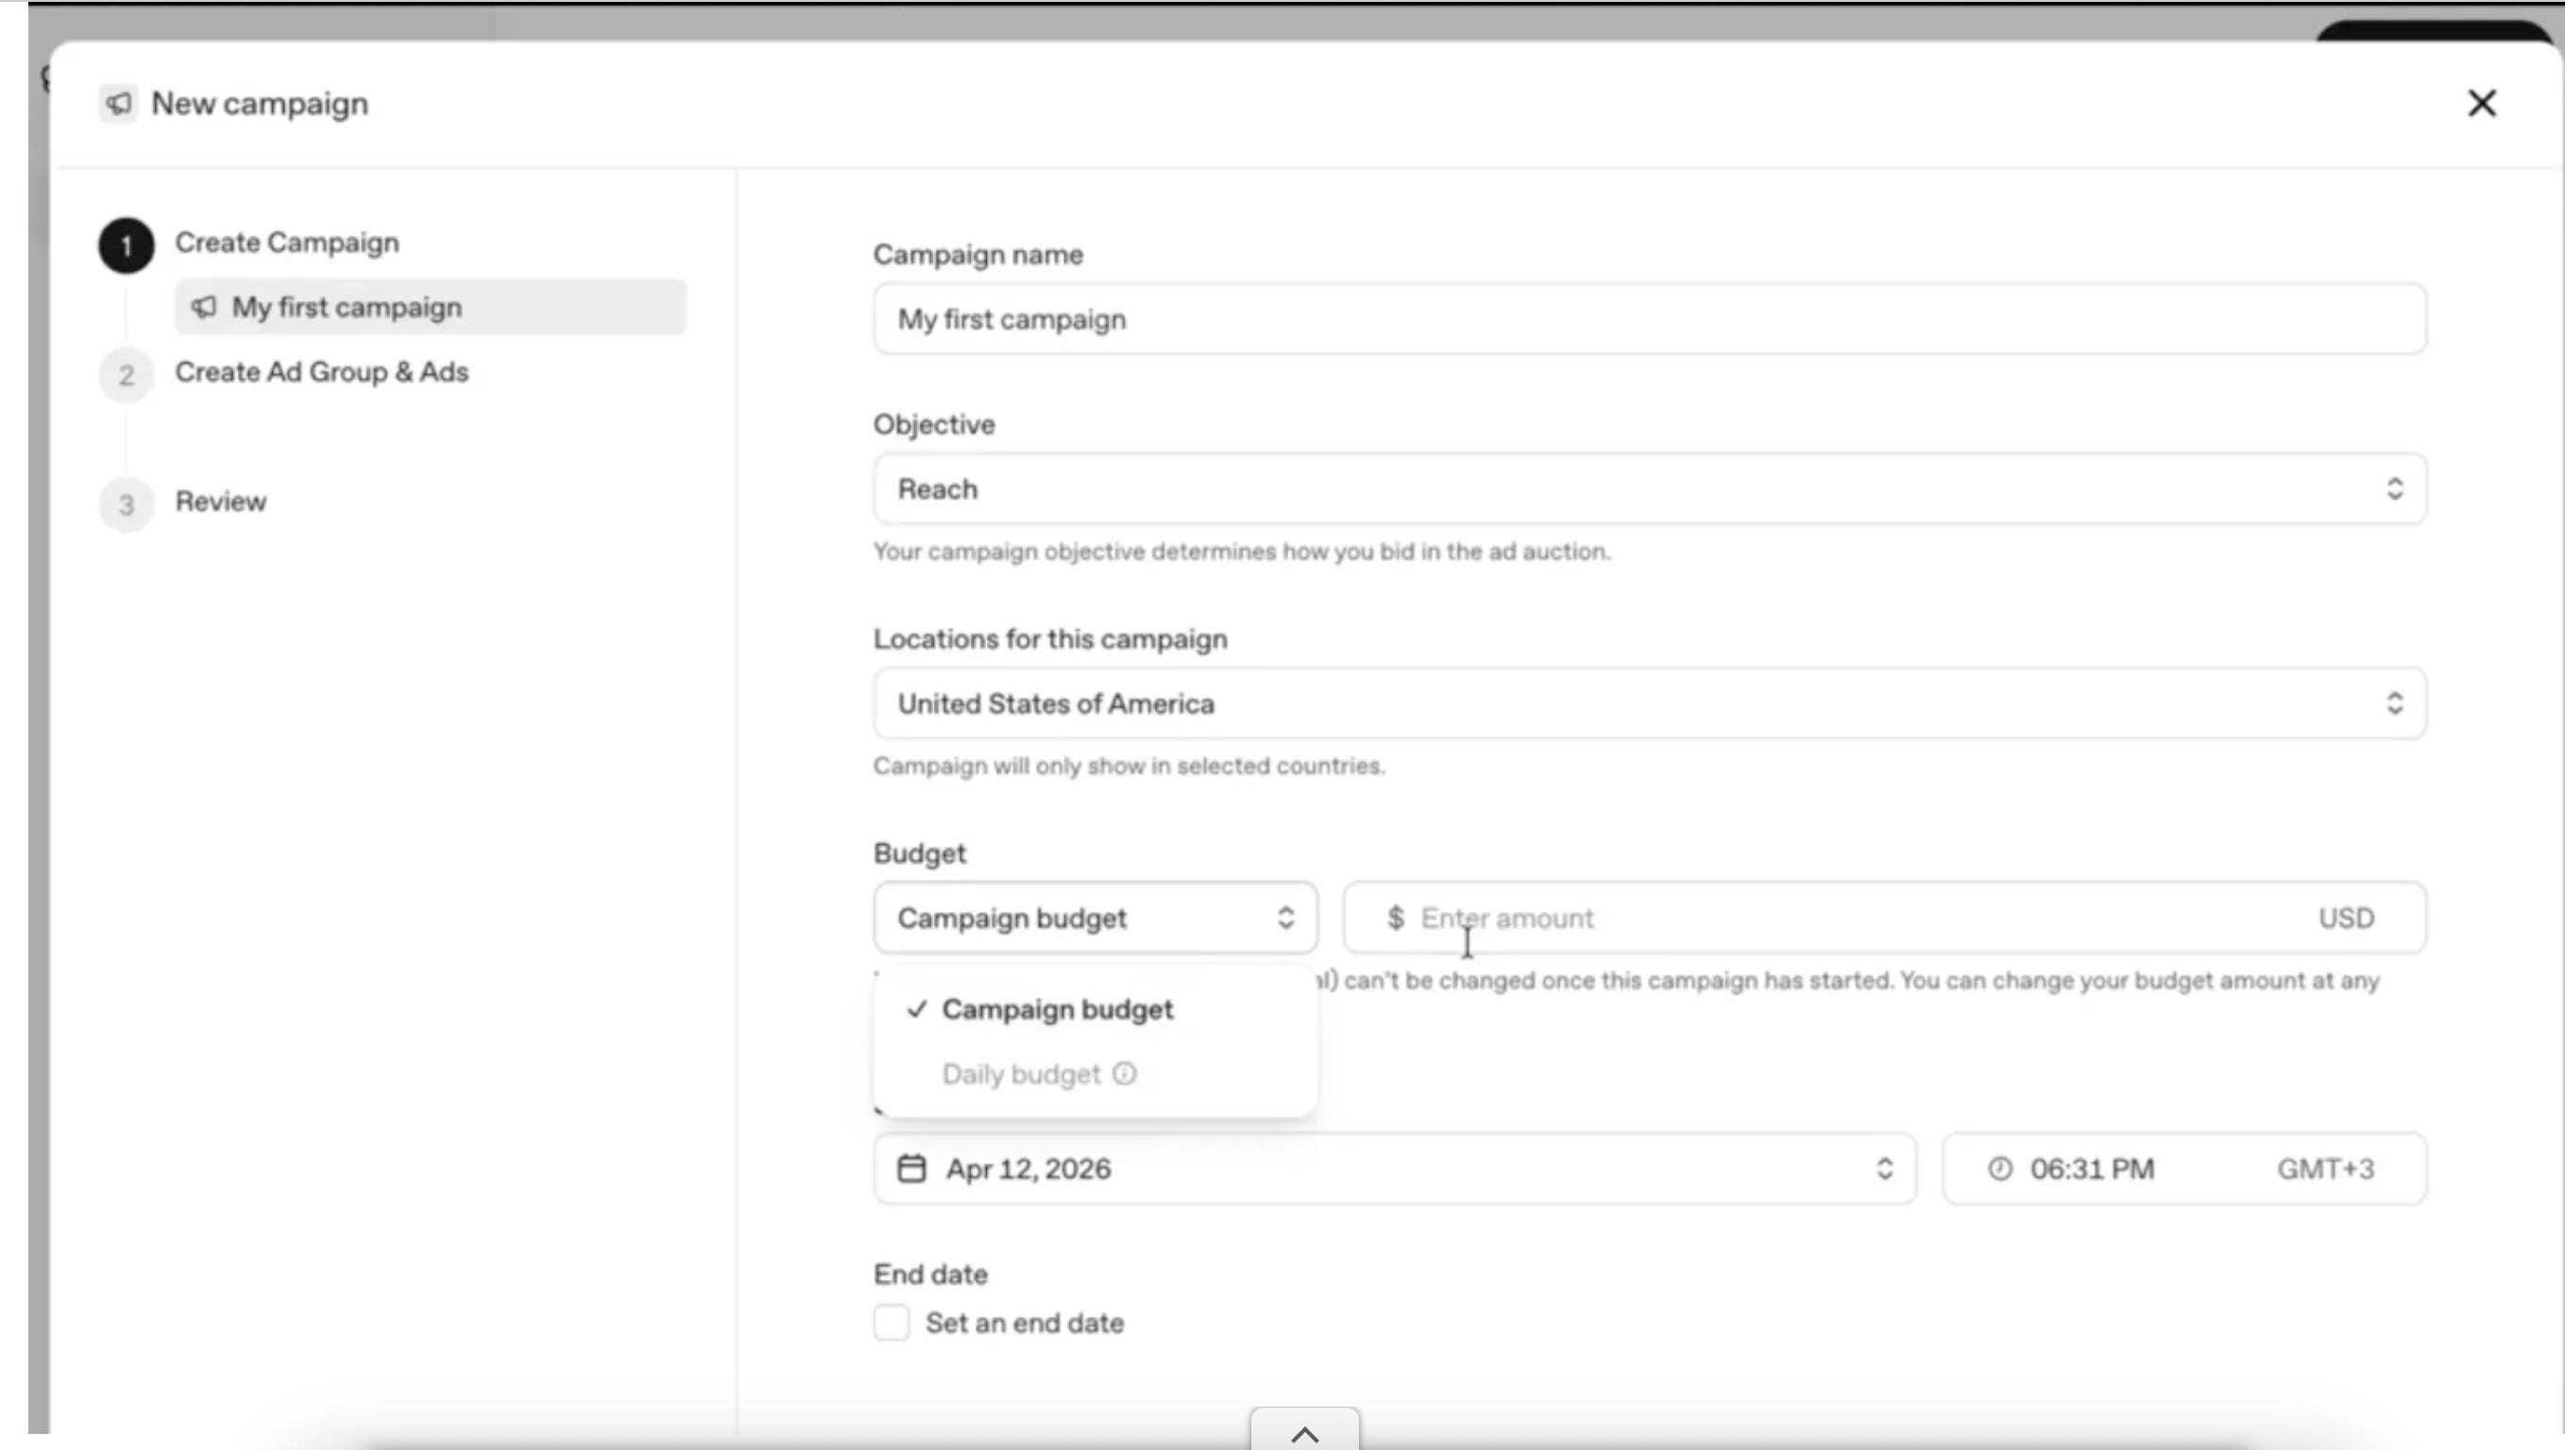Jump to the Review step
Image resolution: width=2565 pixels, height=1450 pixels.
(220, 502)
